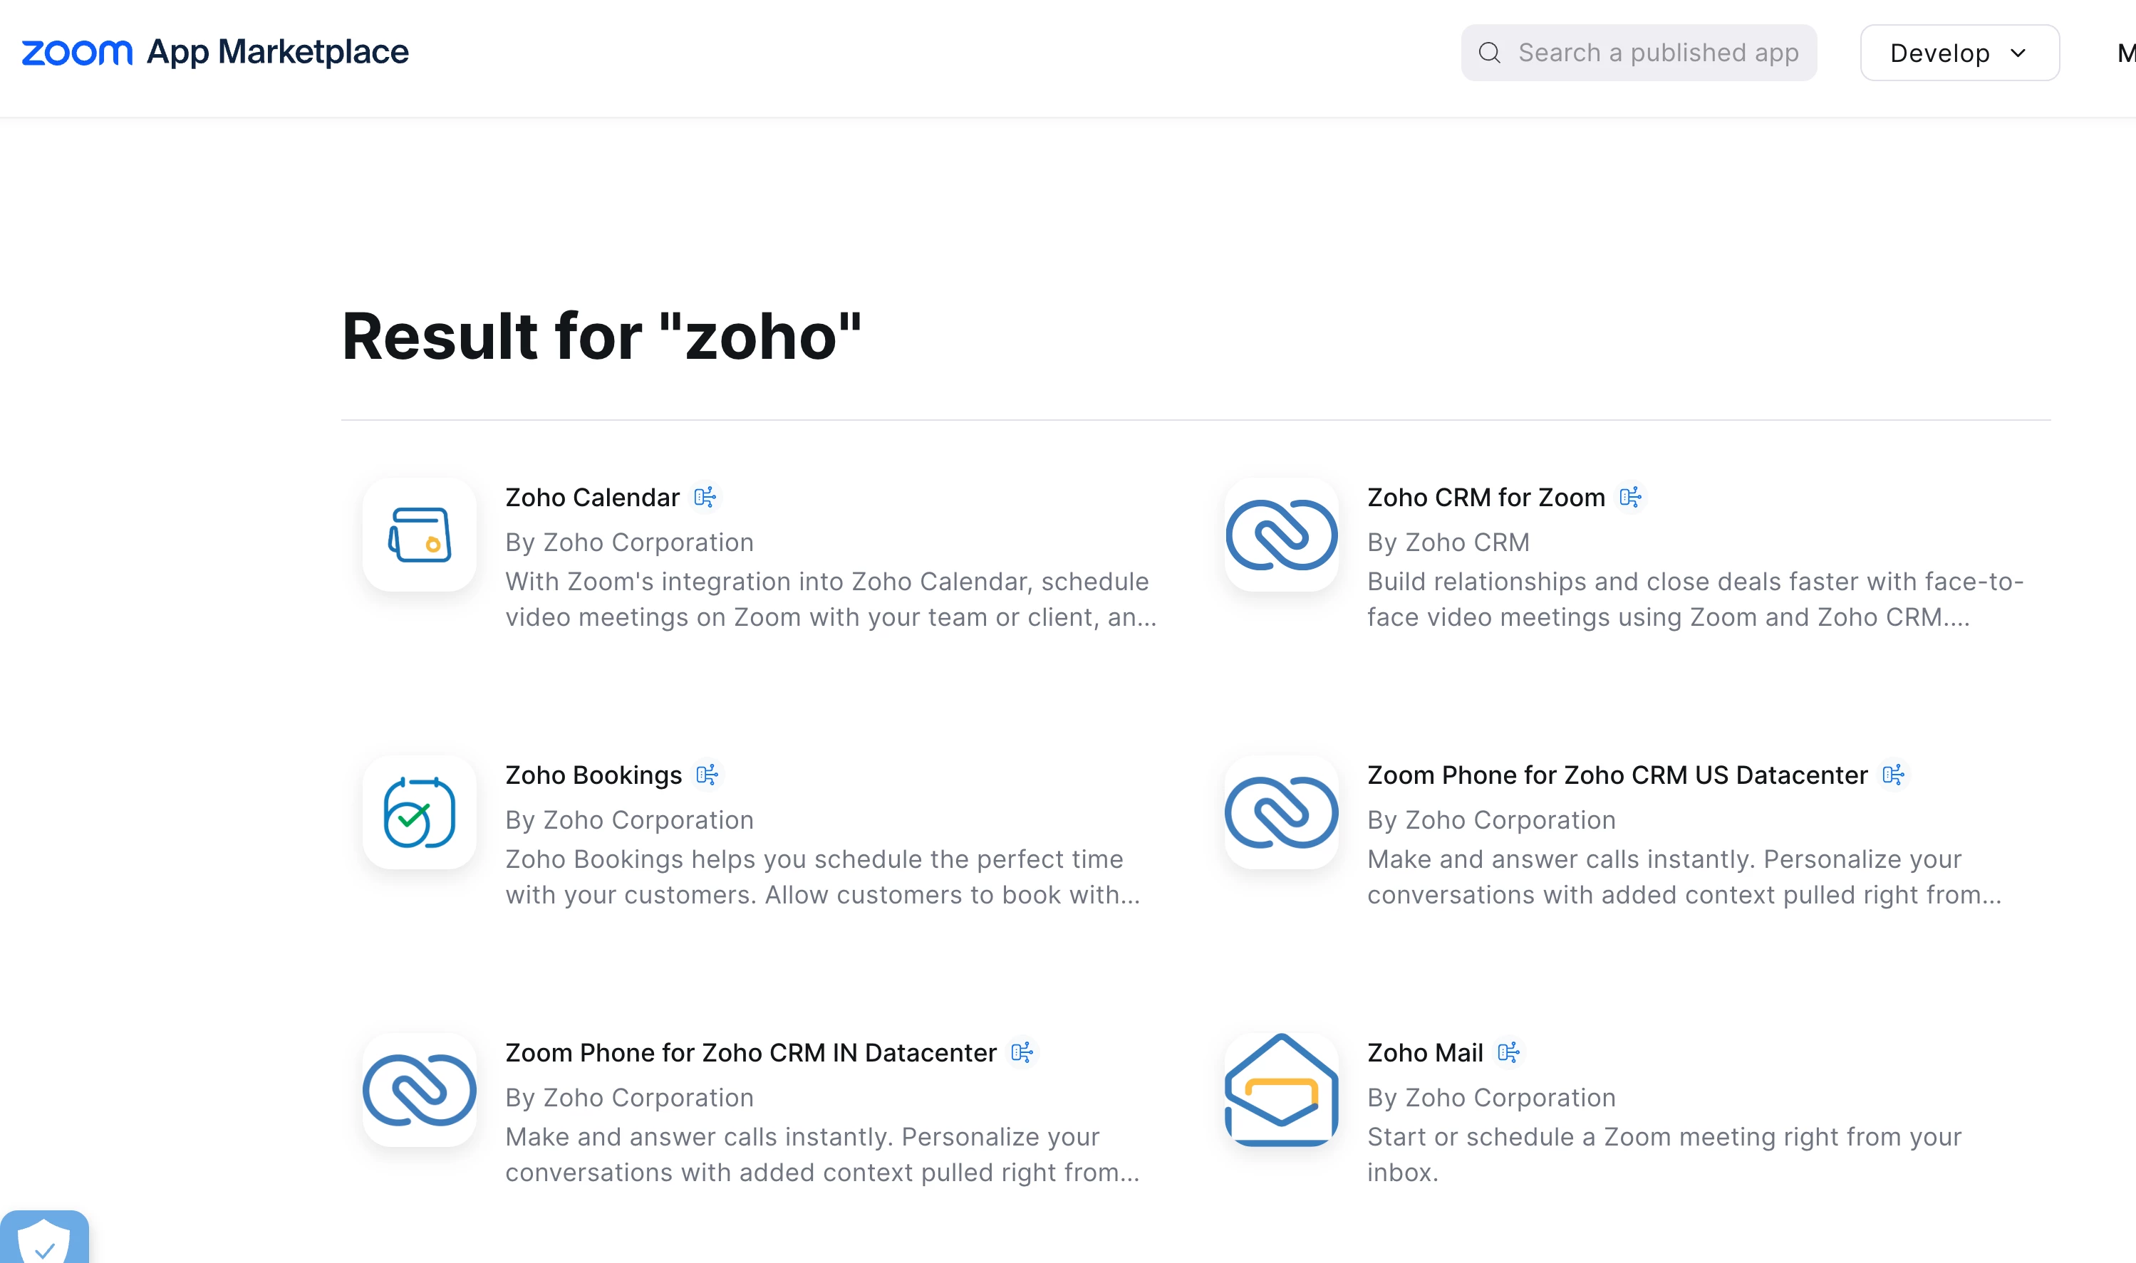
Task: Click badge icon beside Zoho Mail title
Action: point(1508,1053)
